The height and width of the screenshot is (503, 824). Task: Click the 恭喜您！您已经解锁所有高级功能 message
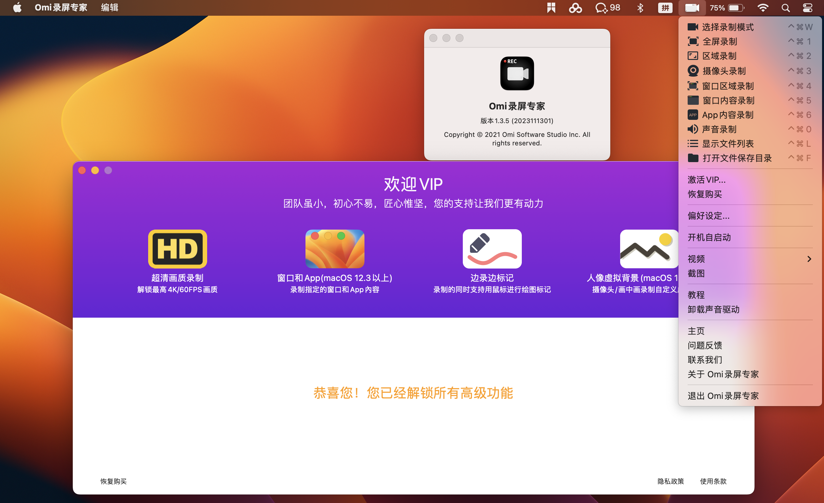tap(413, 393)
